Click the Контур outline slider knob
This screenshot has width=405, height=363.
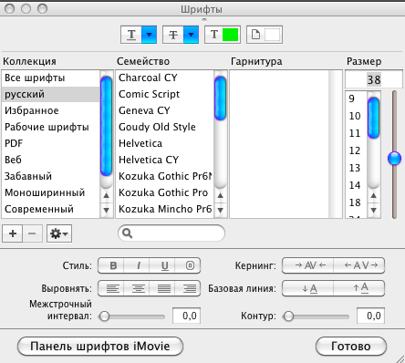pyautogui.click(x=288, y=316)
